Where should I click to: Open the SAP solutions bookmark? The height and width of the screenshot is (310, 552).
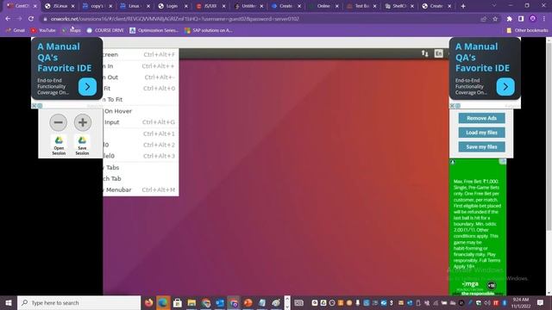pos(209,31)
